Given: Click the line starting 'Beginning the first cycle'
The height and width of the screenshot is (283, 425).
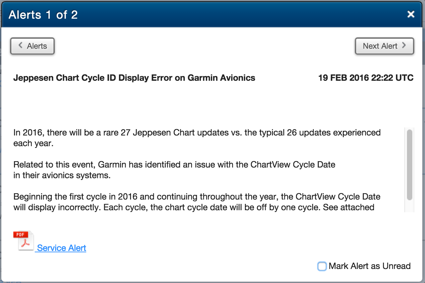Looking at the screenshot, I should [197, 196].
